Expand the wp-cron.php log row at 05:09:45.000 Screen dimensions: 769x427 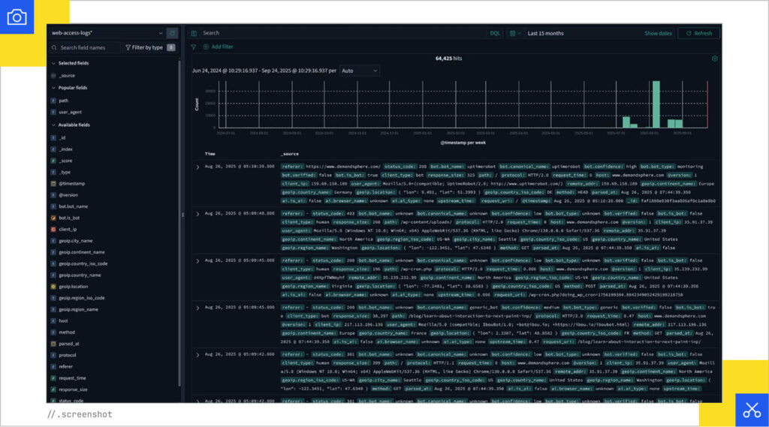pyautogui.click(x=198, y=261)
